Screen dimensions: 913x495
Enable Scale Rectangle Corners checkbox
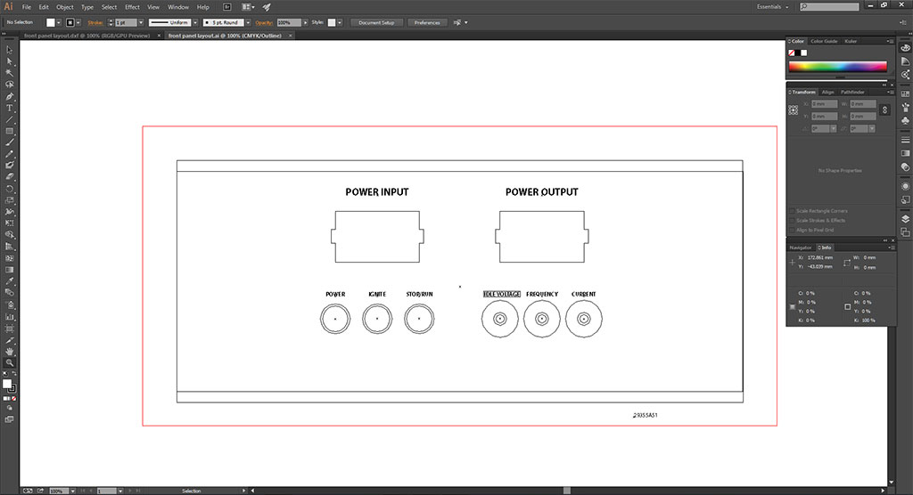tap(792, 211)
